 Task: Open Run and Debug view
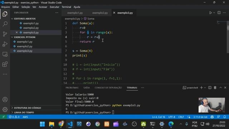[5, 44]
